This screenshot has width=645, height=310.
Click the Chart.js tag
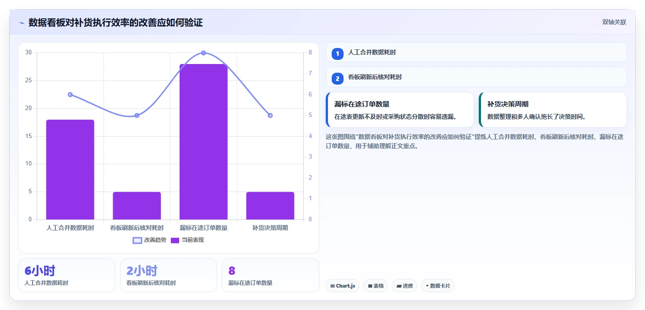pyautogui.click(x=343, y=286)
